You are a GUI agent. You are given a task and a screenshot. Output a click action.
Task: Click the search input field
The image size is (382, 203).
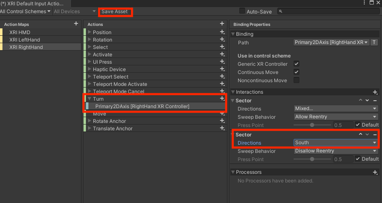pyautogui.click(x=328, y=11)
